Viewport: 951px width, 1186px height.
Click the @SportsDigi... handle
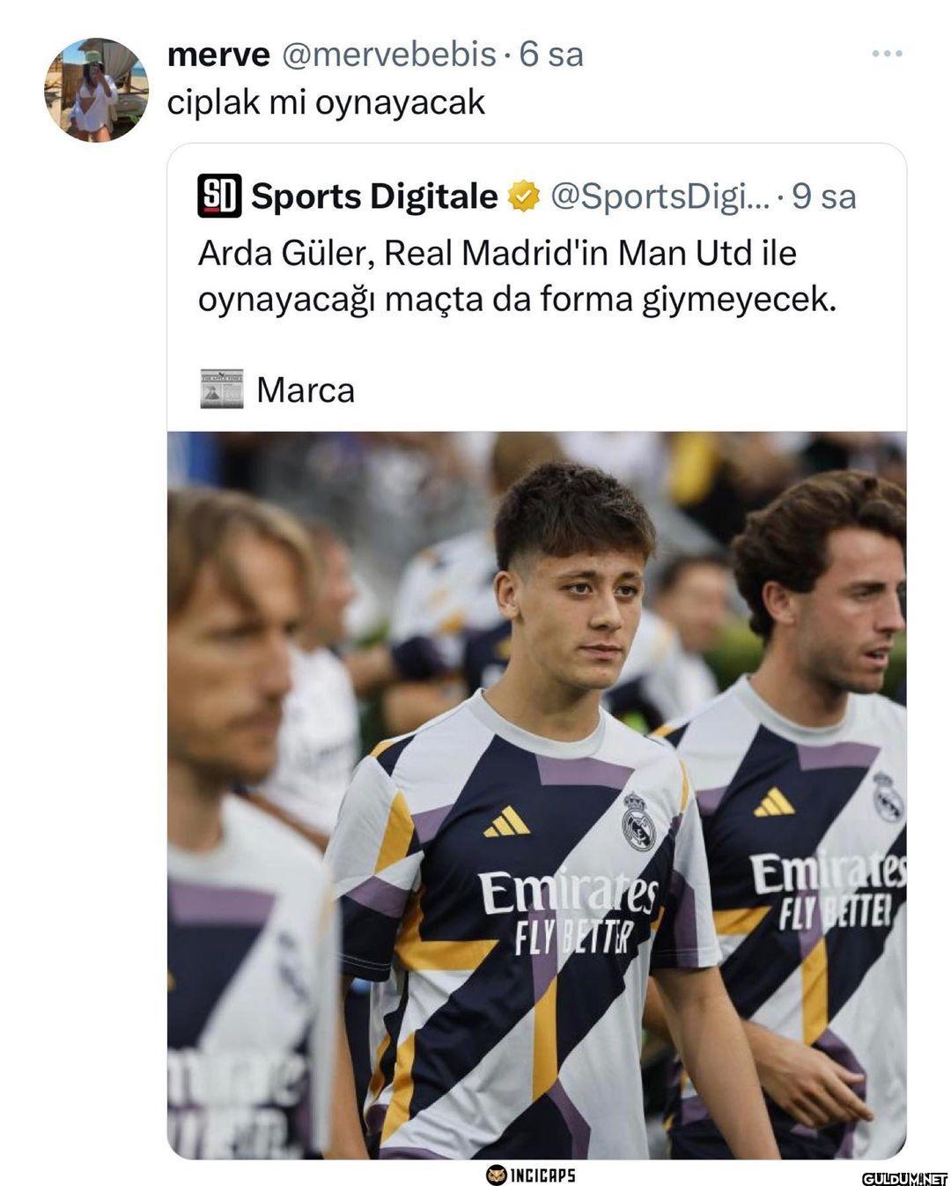point(660,196)
